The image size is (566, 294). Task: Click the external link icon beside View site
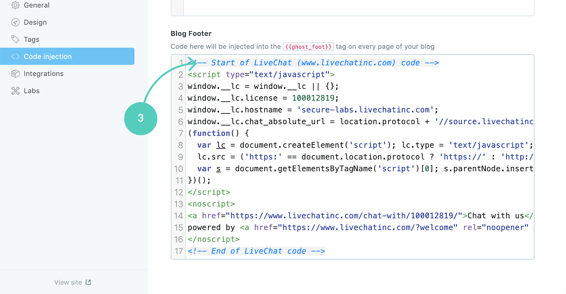[x=88, y=282]
